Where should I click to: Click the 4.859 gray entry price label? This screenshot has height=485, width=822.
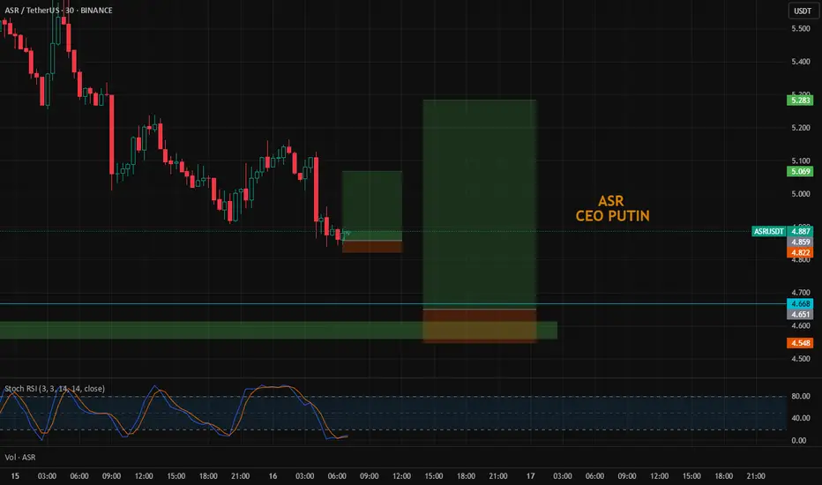coord(800,242)
